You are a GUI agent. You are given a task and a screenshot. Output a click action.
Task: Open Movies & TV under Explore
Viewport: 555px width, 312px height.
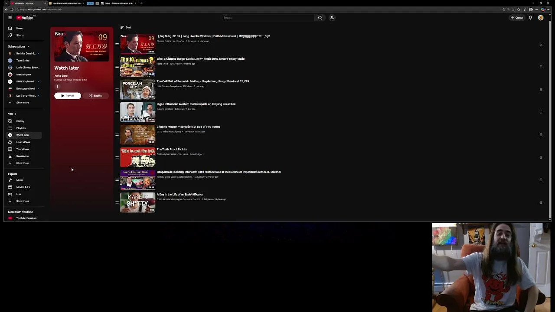tap(24, 187)
